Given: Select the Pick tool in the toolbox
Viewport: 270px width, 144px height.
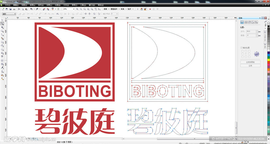Looking at the screenshot, I should point(2,20).
